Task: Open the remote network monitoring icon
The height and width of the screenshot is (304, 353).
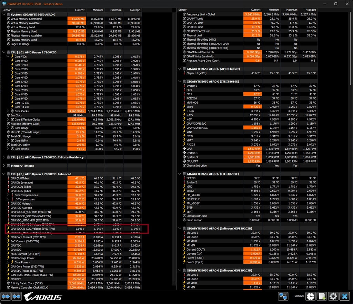Action: click(x=283, y=296)
